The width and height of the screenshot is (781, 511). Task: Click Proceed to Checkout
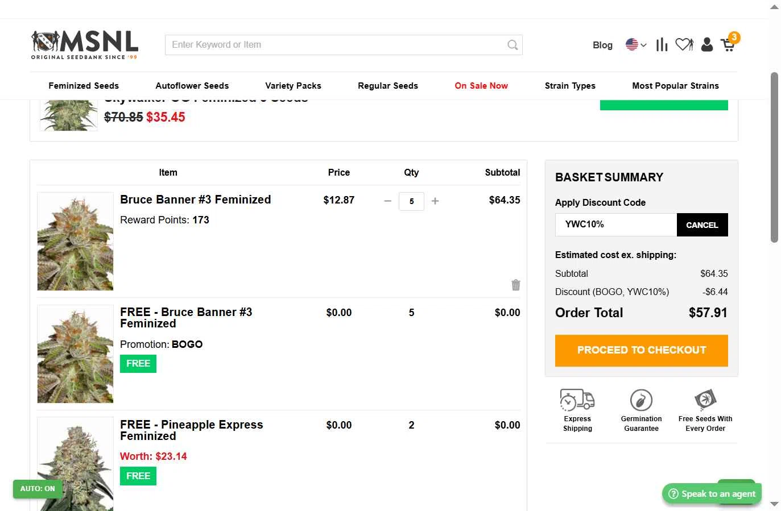pyautogui.click(x=642, y=350)
